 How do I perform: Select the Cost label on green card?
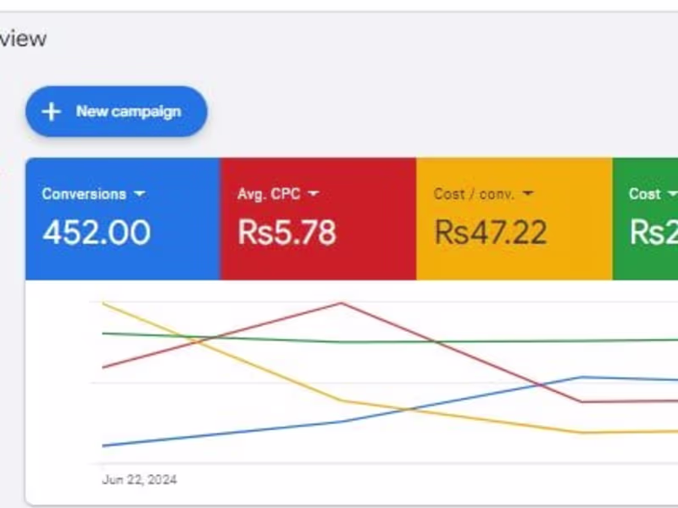(644, 194)
